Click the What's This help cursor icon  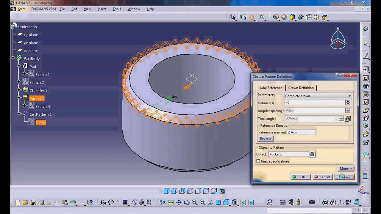tap(90, 203)
